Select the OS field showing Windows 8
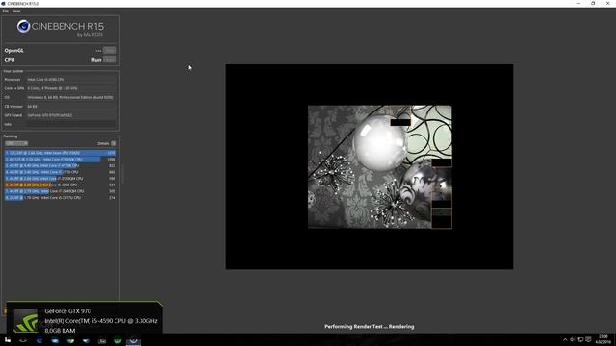The image size is (616, 346). point(71,97)
